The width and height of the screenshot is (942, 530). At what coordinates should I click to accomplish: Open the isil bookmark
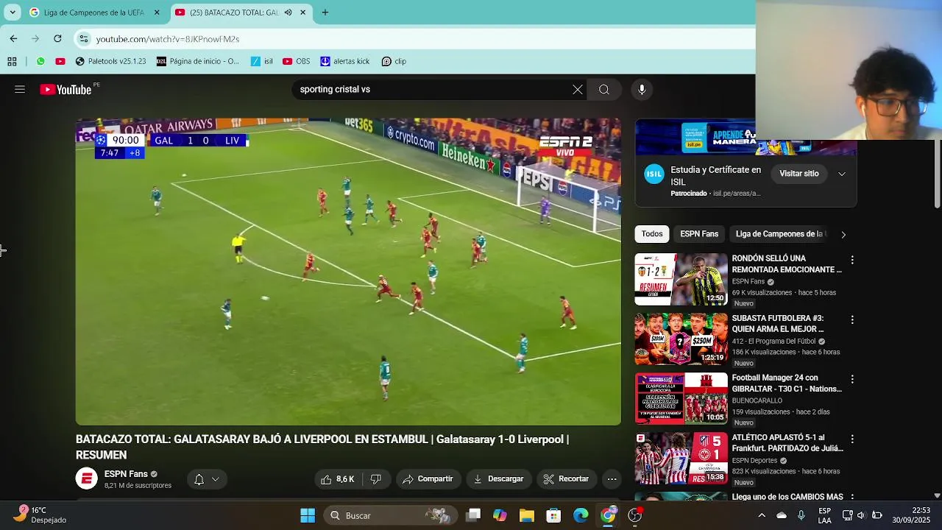coord(263,61)
